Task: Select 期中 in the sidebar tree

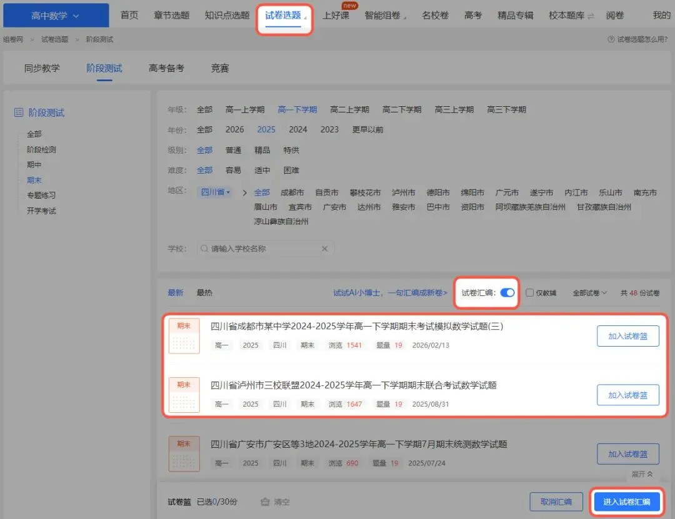Action: (34, 164)
